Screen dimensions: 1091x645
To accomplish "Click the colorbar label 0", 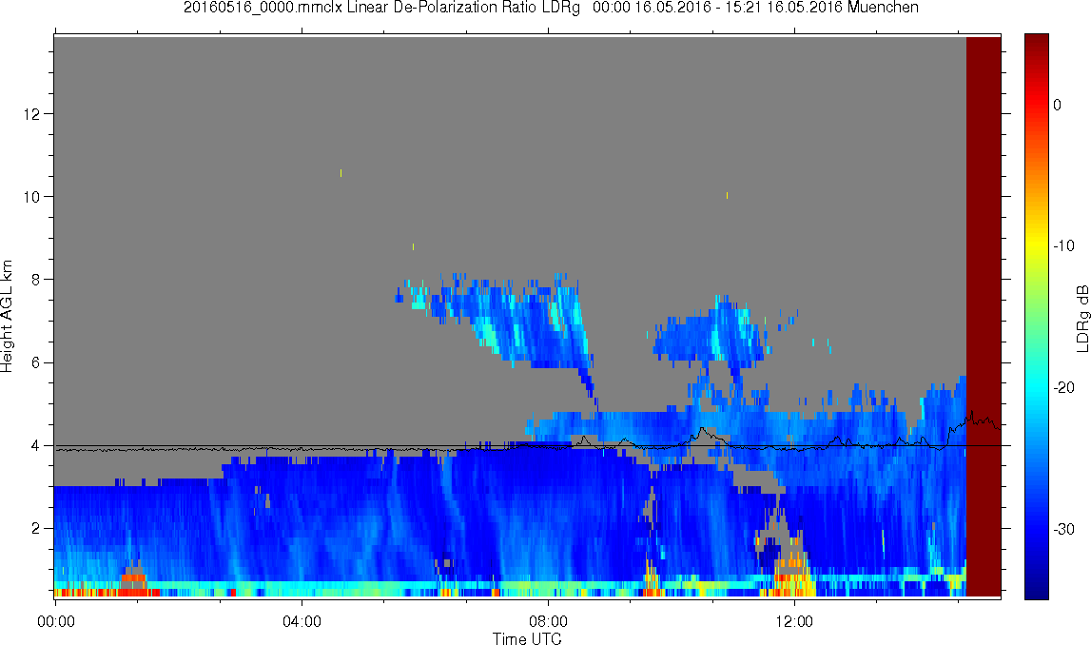I will tap(1058, 105).
